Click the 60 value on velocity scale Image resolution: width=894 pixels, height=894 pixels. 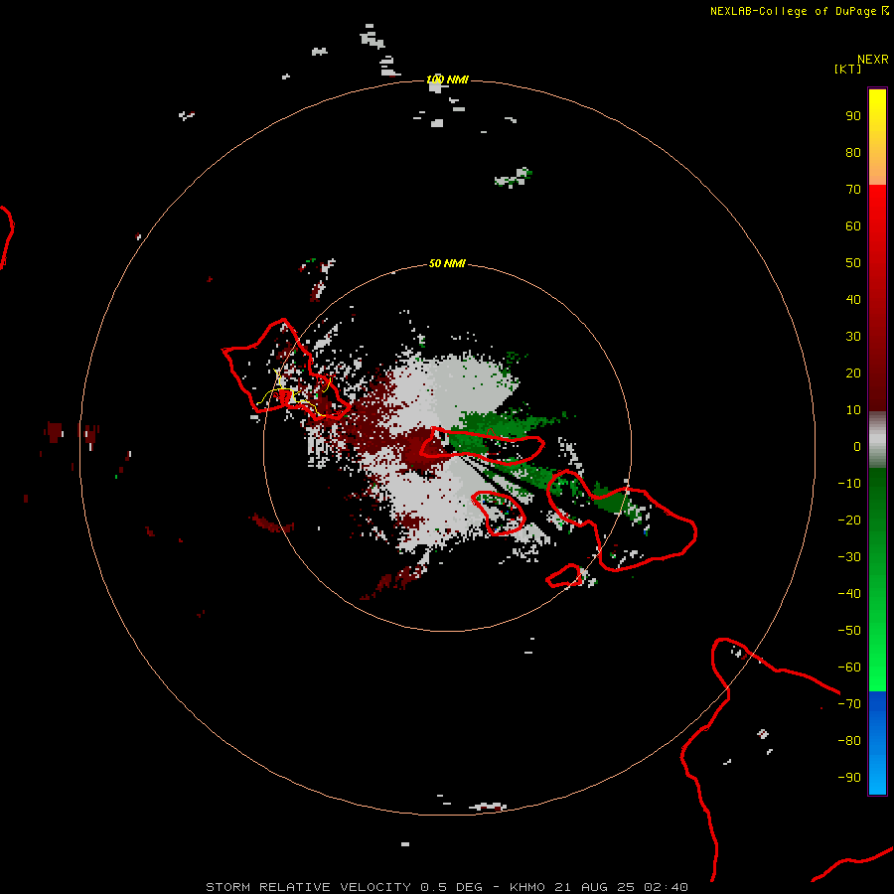pos(853,226)
